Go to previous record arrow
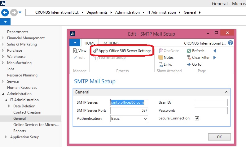Screen dimensions: 246x147 (215, 51)
